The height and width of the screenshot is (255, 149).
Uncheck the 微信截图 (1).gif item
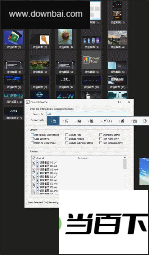tap(34, 162)
